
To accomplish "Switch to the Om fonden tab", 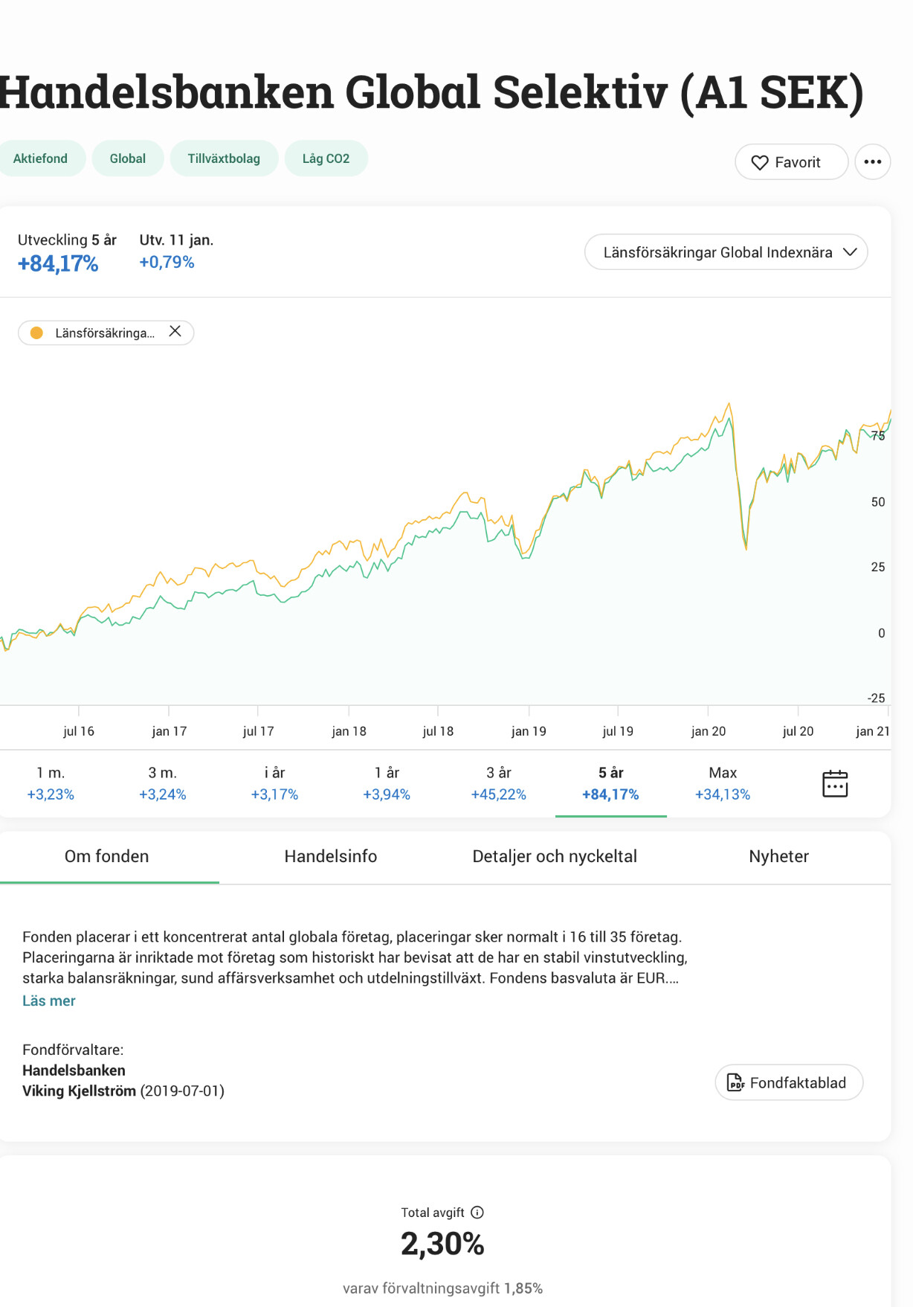I will tap(107, 856).
